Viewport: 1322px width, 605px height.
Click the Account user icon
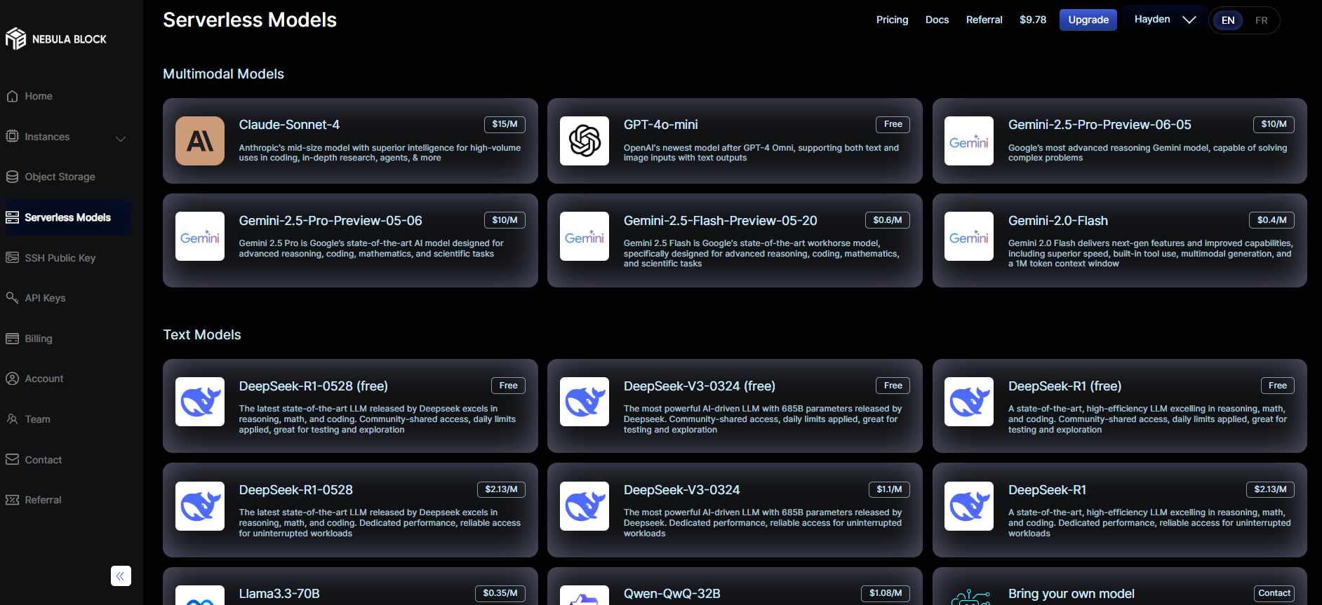pyautogui.click(x=12, y=379)
